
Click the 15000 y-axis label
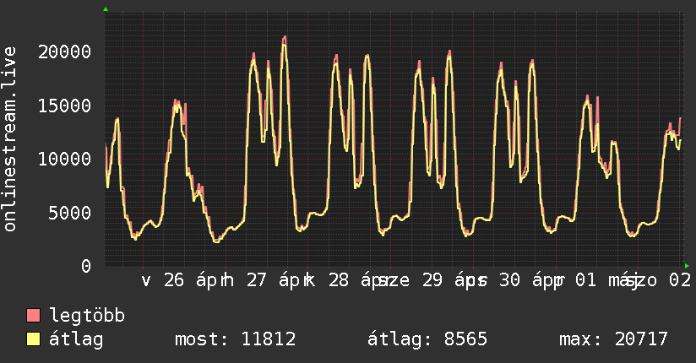[65, 106]
